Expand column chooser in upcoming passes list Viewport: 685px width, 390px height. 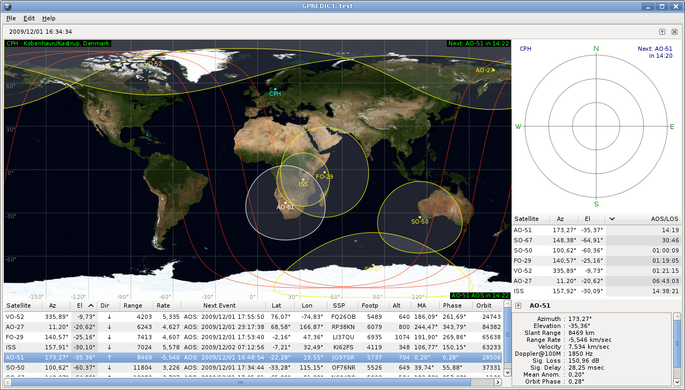click(612, 219)
